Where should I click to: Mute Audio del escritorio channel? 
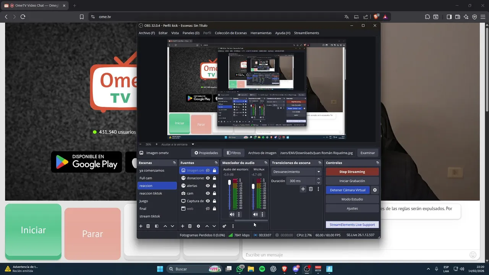pos(232,215)
